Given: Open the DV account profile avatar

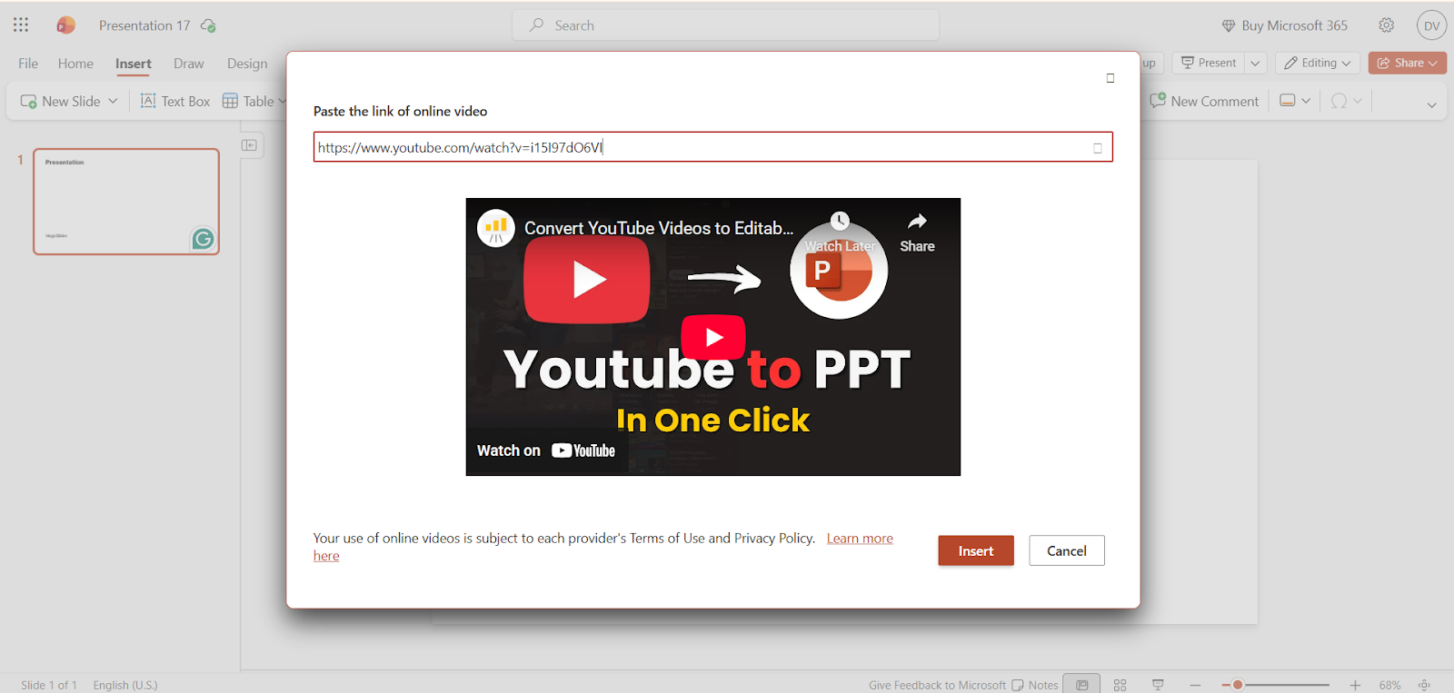Looking at the screenshot, I should [x=1432, y=25].
